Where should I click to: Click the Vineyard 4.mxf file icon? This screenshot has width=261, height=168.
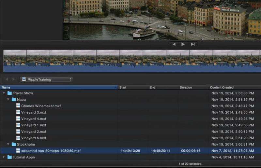tap(18, 119)
